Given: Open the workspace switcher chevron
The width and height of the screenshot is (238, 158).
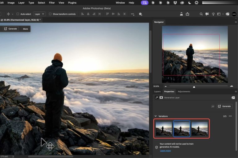Looking at the screenshot, I should coord(223,14).
